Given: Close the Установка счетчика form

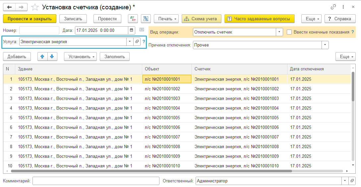Looking at the screenshot, I should [x=353, y=7].
